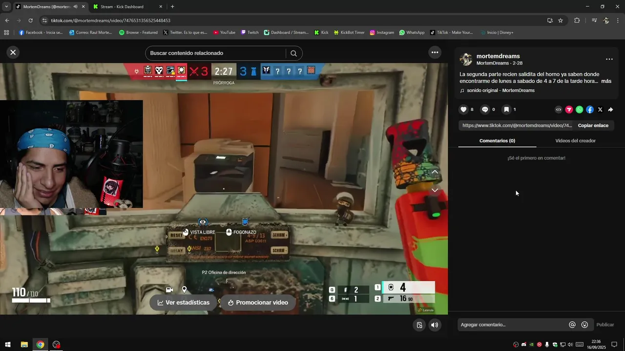Click the taskbar clock showing 22:36
Screen dimensions: 625x351
coord(596,345)
